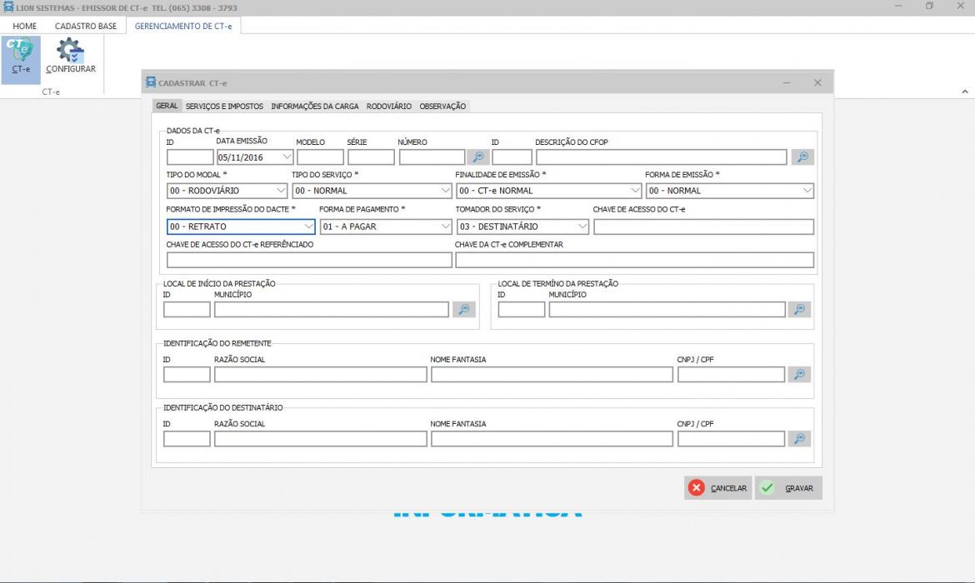Expand Tipo do Serviço dropdown
Viewport: 975px width, 583px height.
(x=445, y=191)
